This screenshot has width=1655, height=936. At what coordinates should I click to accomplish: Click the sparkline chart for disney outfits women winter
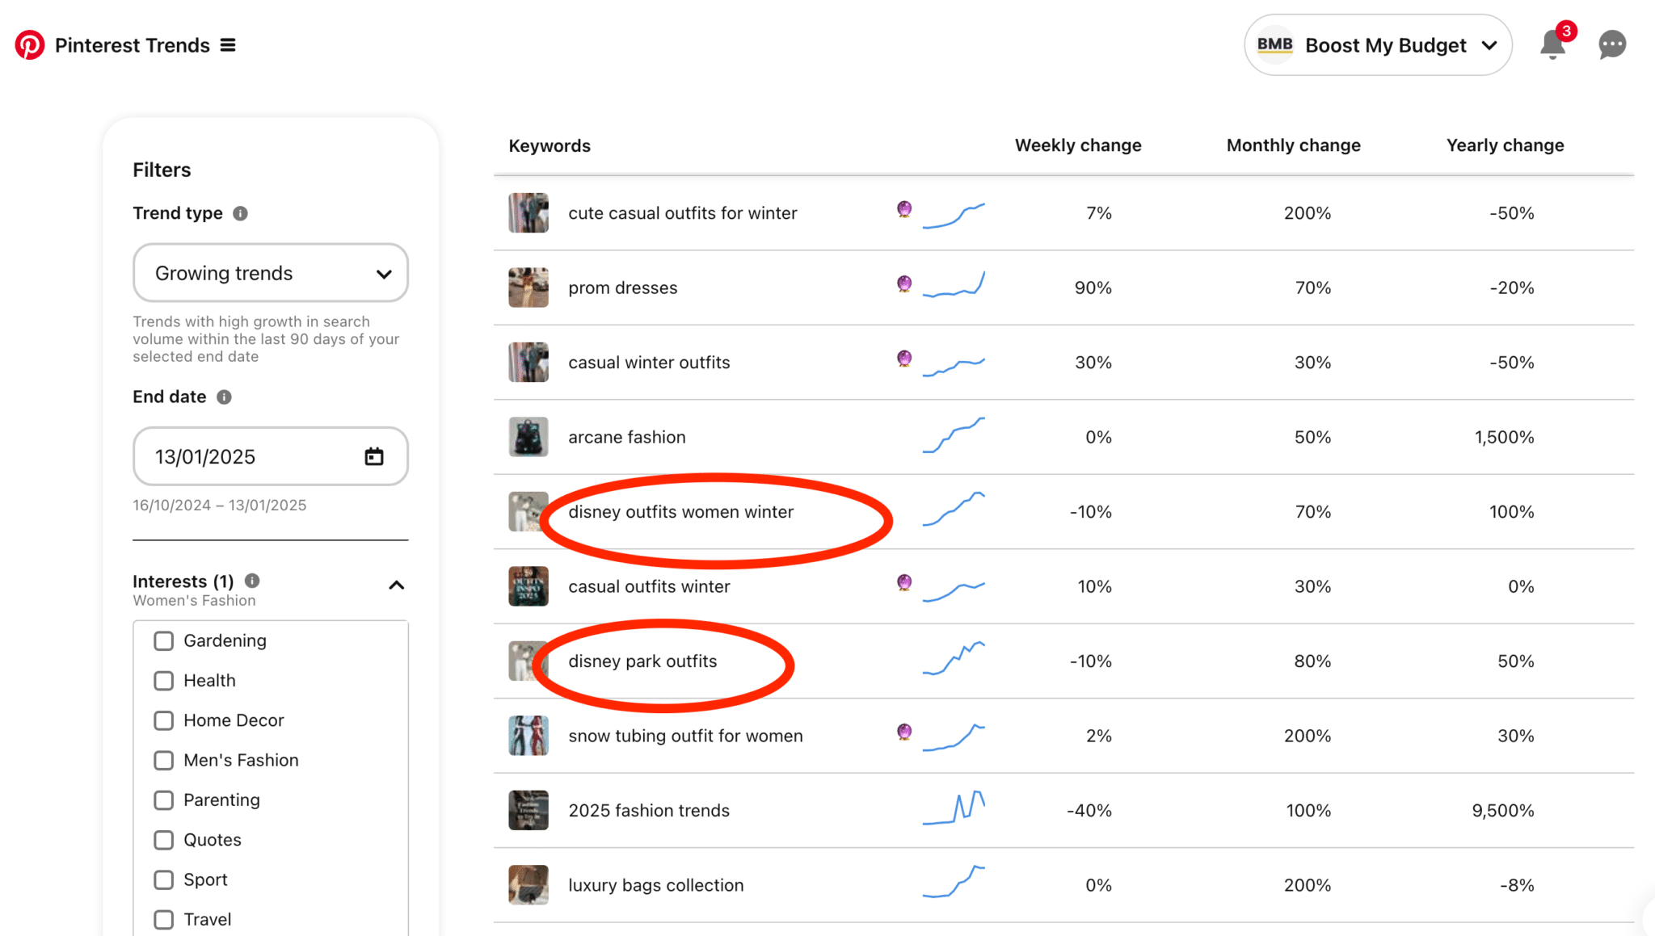(954, 510)
